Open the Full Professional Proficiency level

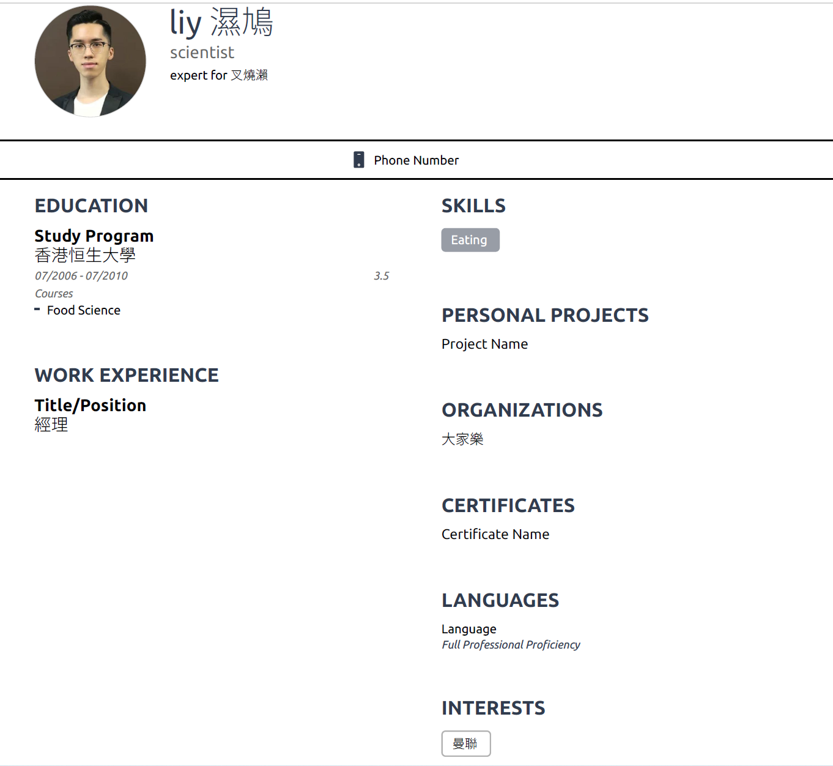[511, 645]
